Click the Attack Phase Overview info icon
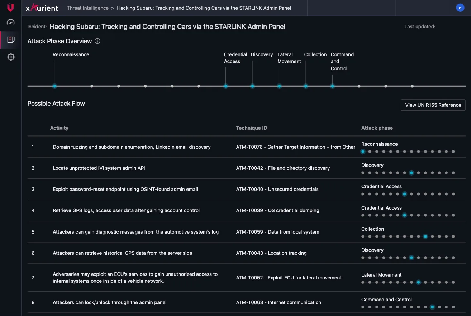471x316 pixels. pos(97,41)
